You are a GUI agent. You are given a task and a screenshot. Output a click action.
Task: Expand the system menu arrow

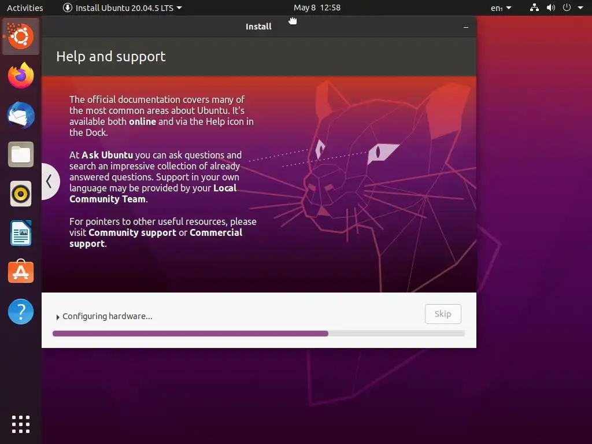(x=580, y=8)
